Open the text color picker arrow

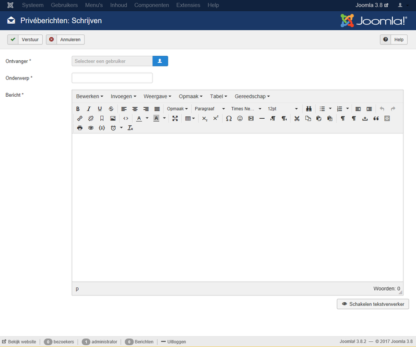[147, 118]
